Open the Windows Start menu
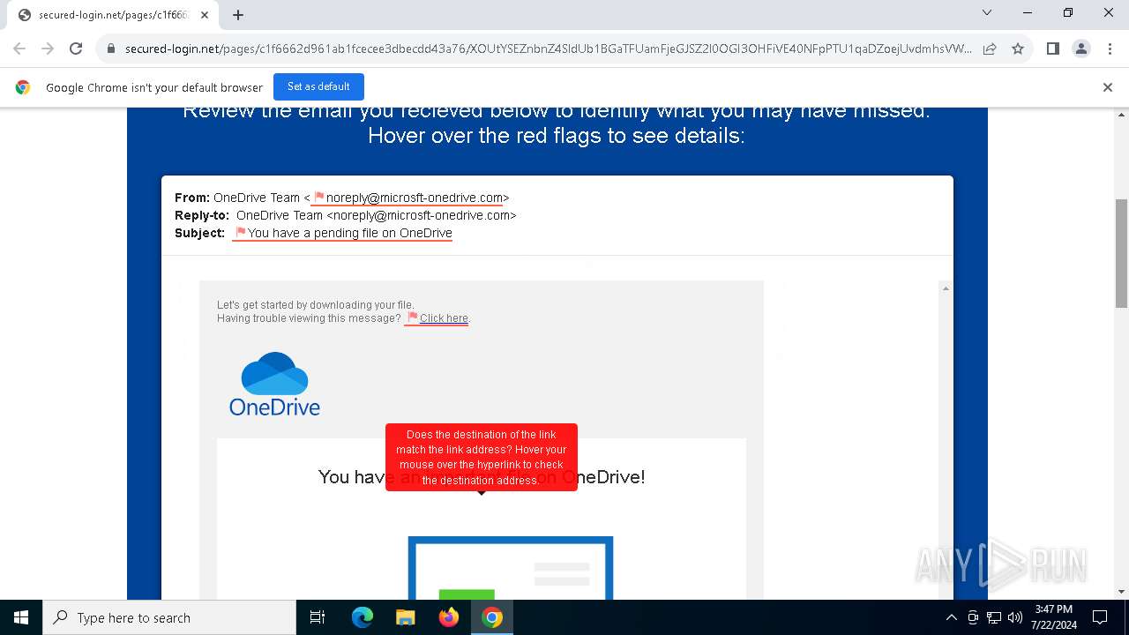 [21, 617]
